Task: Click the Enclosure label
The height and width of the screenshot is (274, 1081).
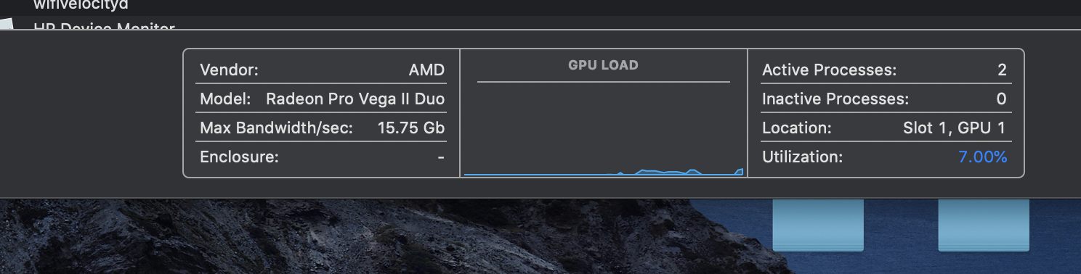Action: point(239,157)
